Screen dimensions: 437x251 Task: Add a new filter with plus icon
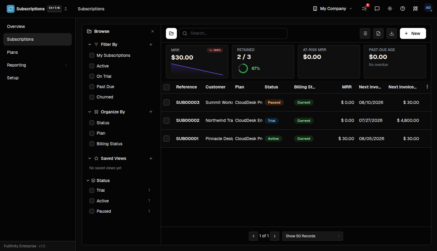pos(151,44)
